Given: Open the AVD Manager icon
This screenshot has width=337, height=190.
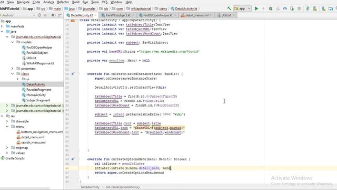Looking at the screenshot, I should click(x=315, y=8).
